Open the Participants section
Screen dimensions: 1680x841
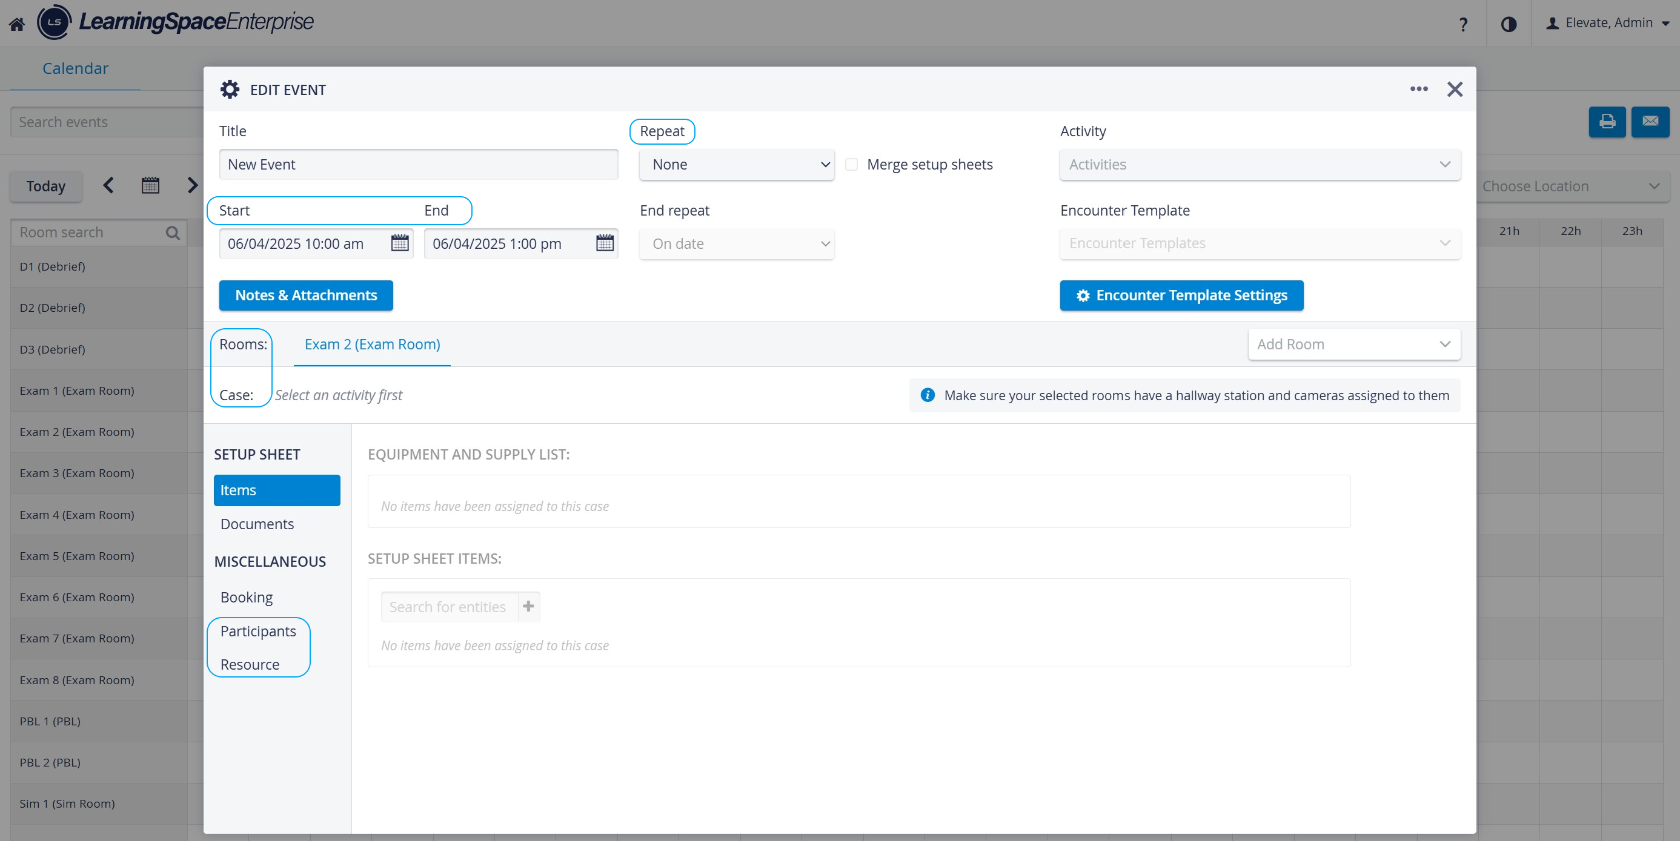(x=258, y=631)
